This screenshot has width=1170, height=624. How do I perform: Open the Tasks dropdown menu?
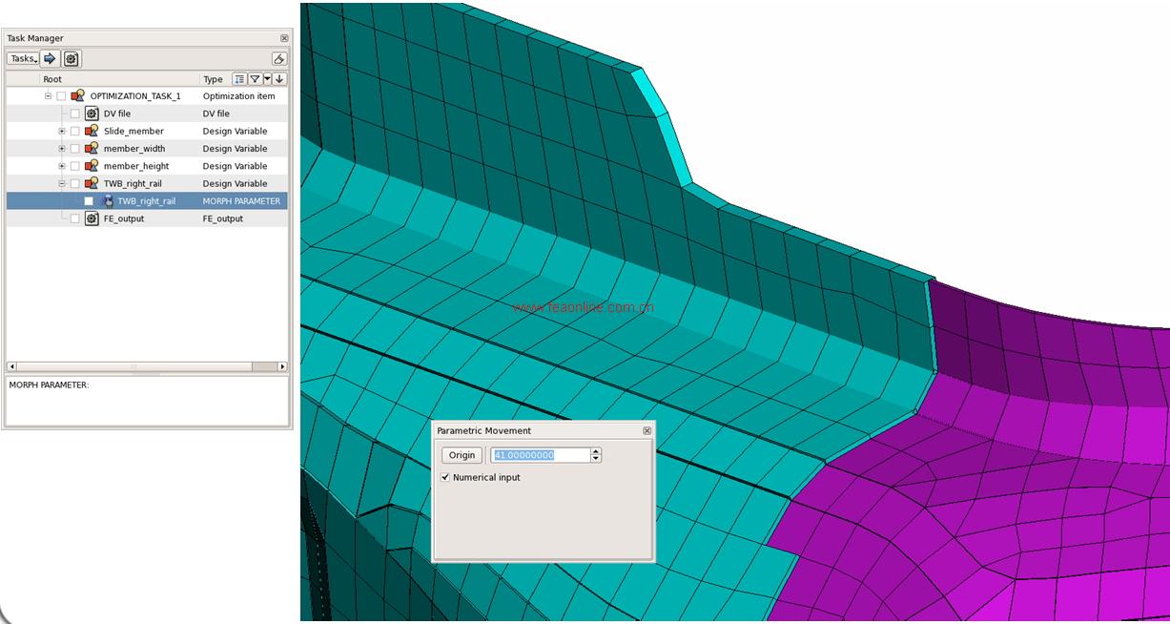[23, 59]
